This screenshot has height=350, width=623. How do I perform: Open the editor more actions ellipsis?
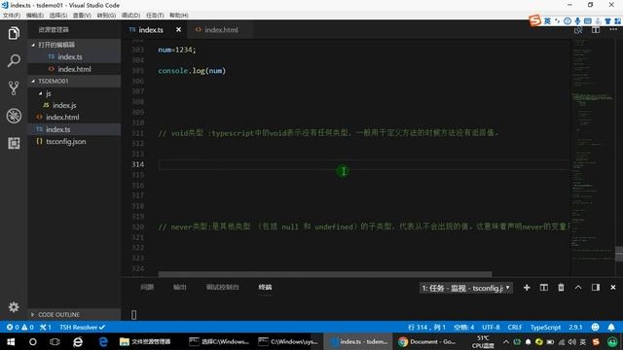[613, 30]
